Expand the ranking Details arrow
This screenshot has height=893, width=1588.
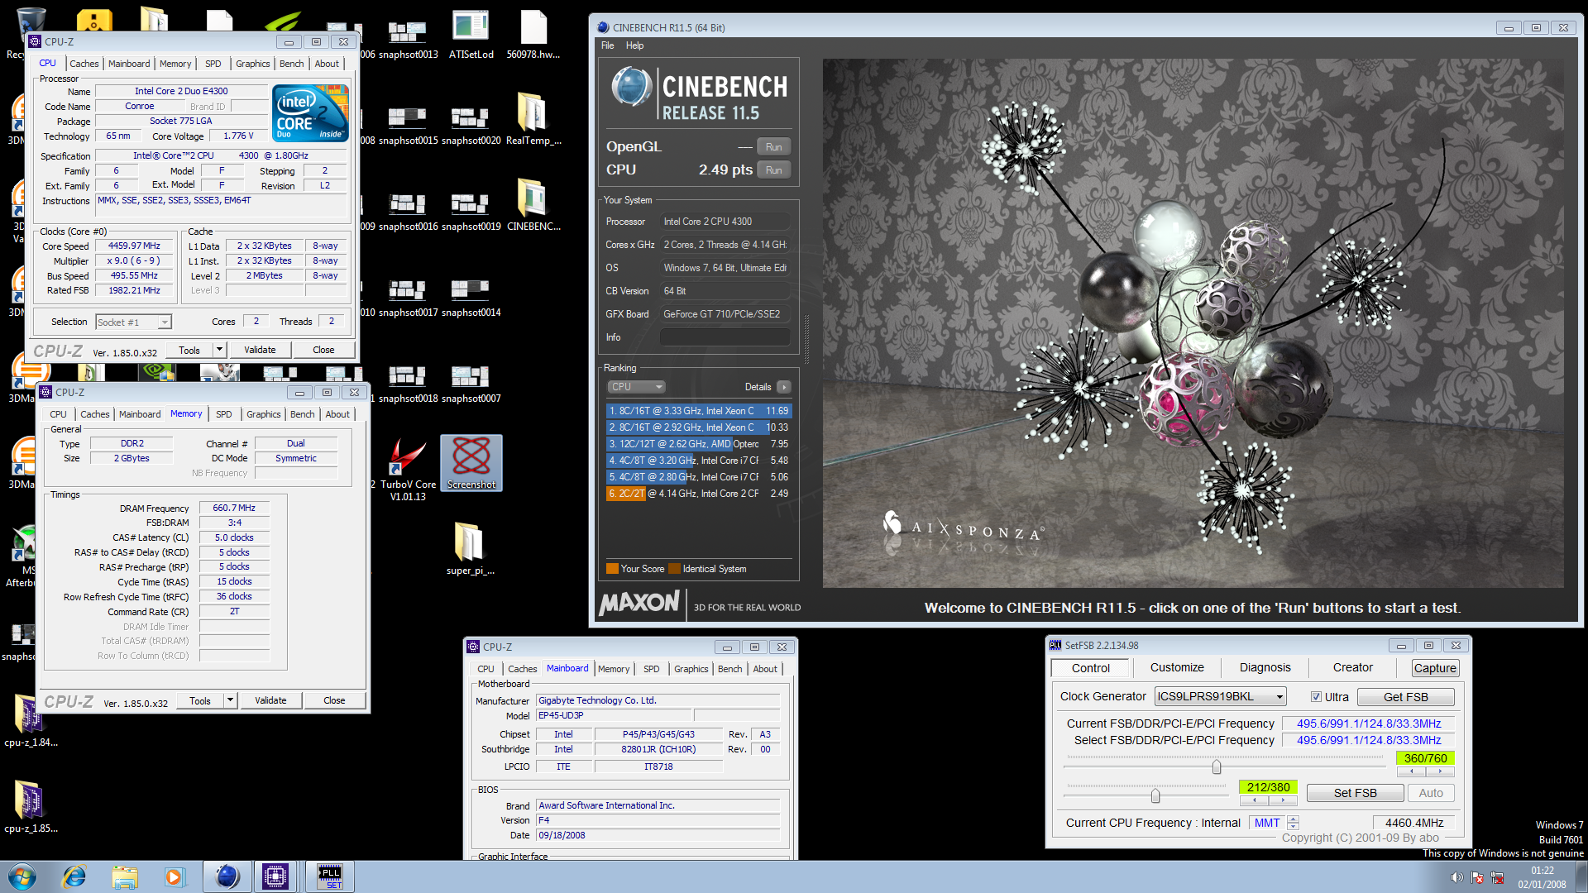[x=784, y=387]
